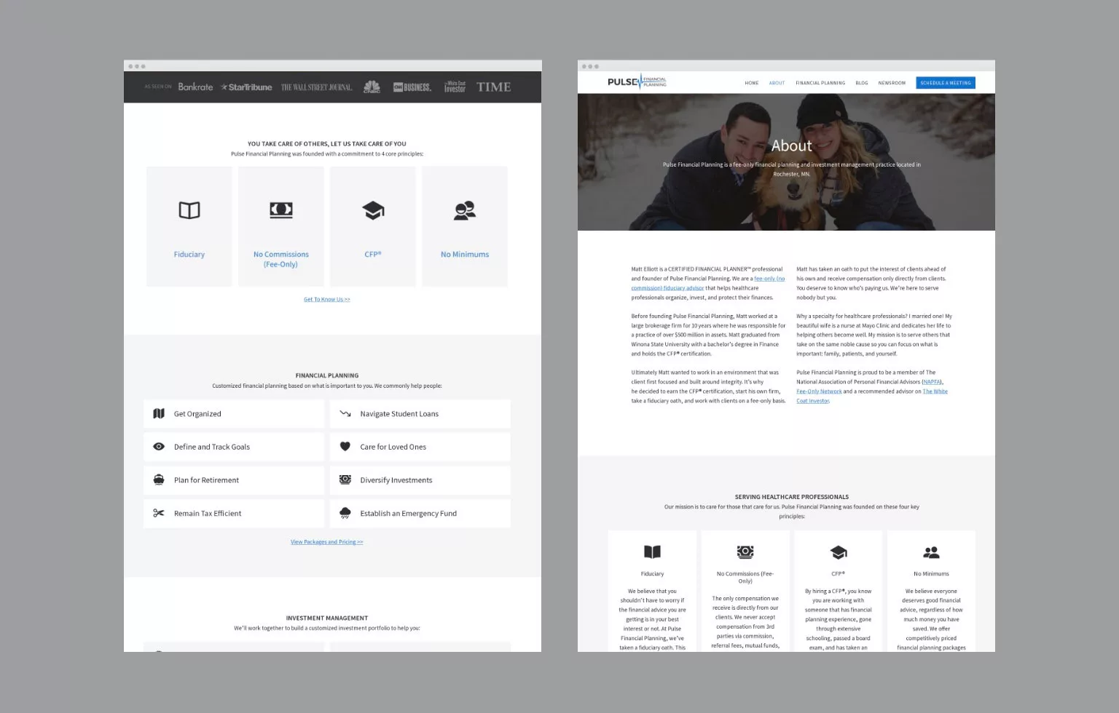1119x713 pixels.
Task: Follow the Get To Know Us link
Action: click(x=327, y=300)
